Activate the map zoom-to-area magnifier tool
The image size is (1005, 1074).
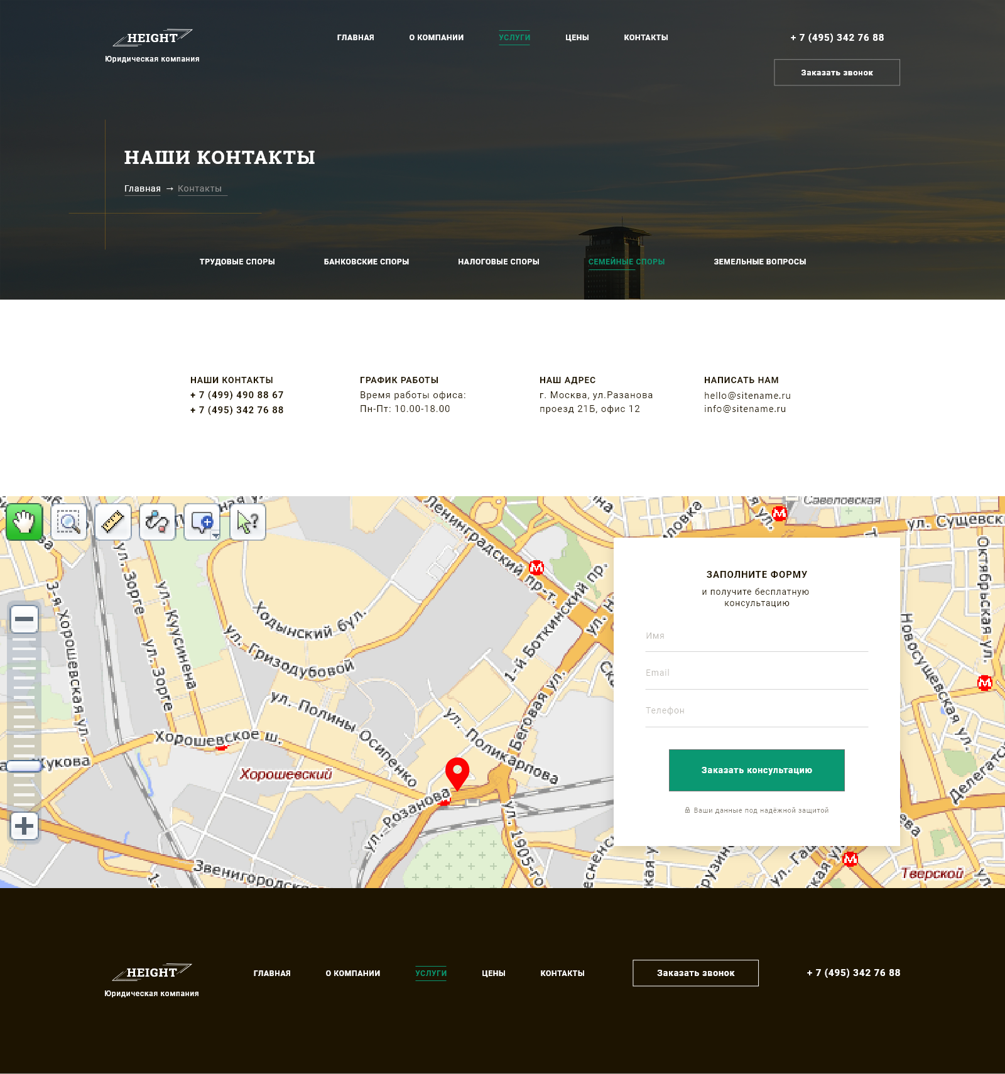point(68,521)
